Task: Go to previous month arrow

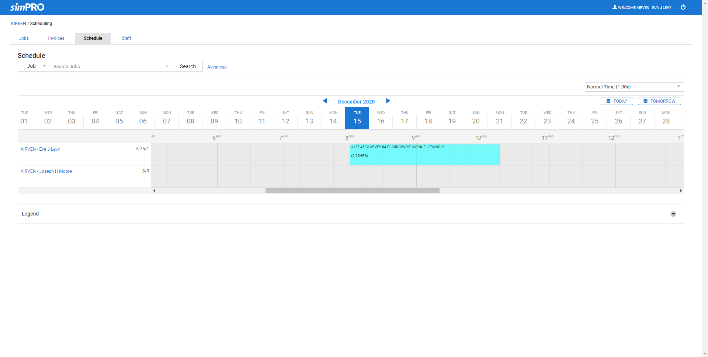Action: 324,101
